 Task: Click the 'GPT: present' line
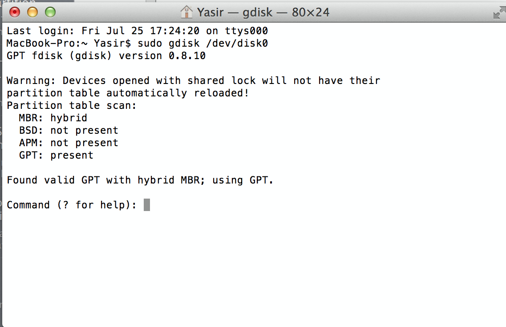56,156
